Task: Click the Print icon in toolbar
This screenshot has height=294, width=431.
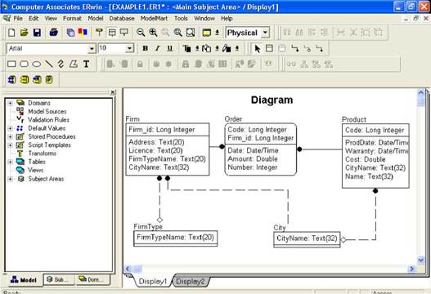Action: (54, 33)
